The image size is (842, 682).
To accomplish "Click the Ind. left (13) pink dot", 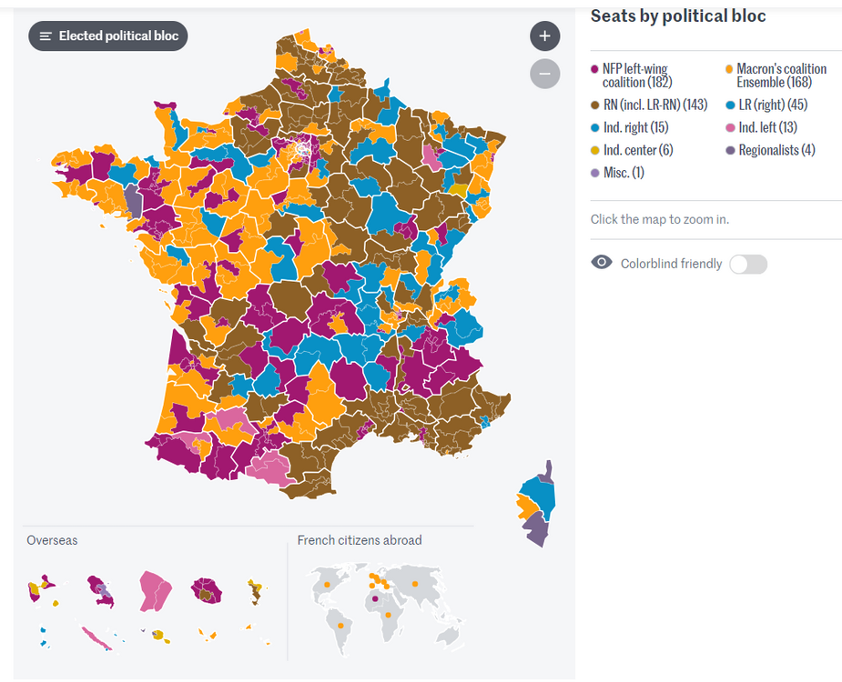I will [x=730, y=127].
